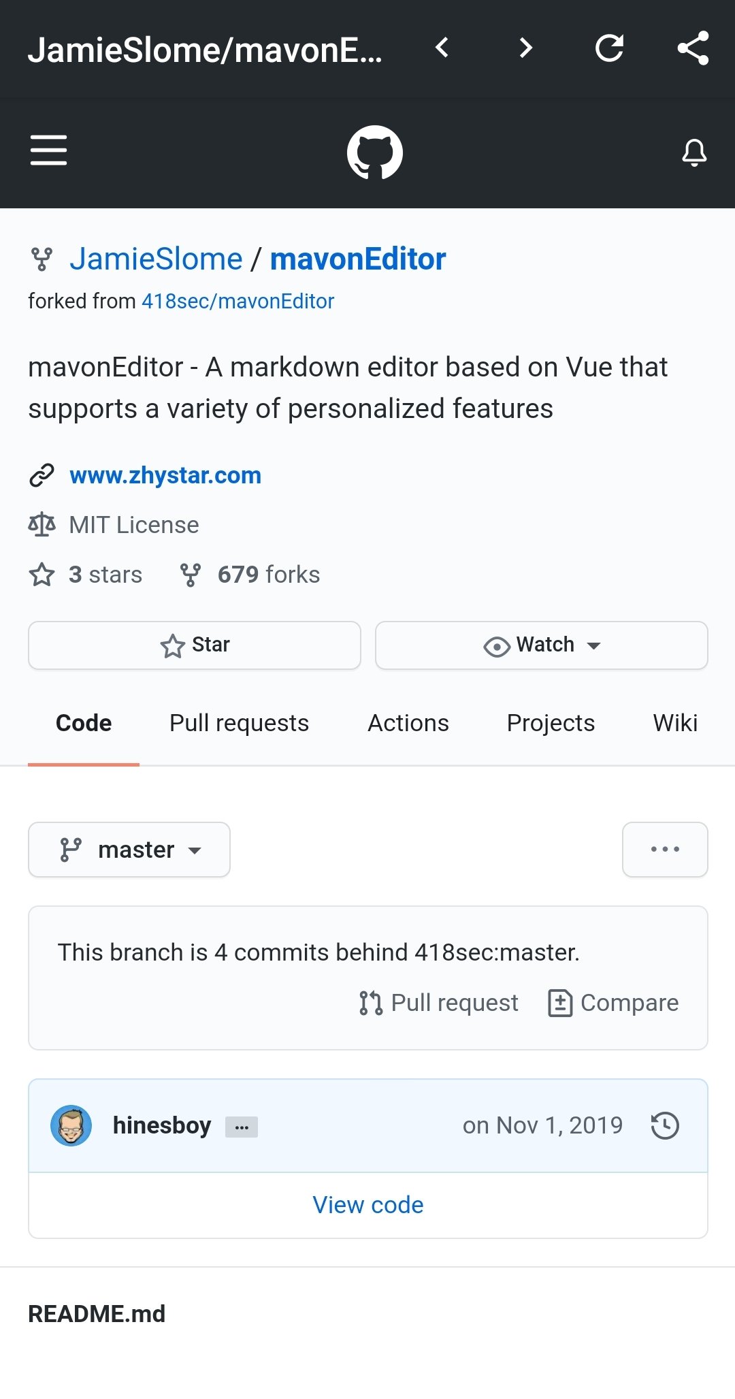Open the Watch dropdown
The width and height of the screenshot is (735, 1399).
point(542,645)
